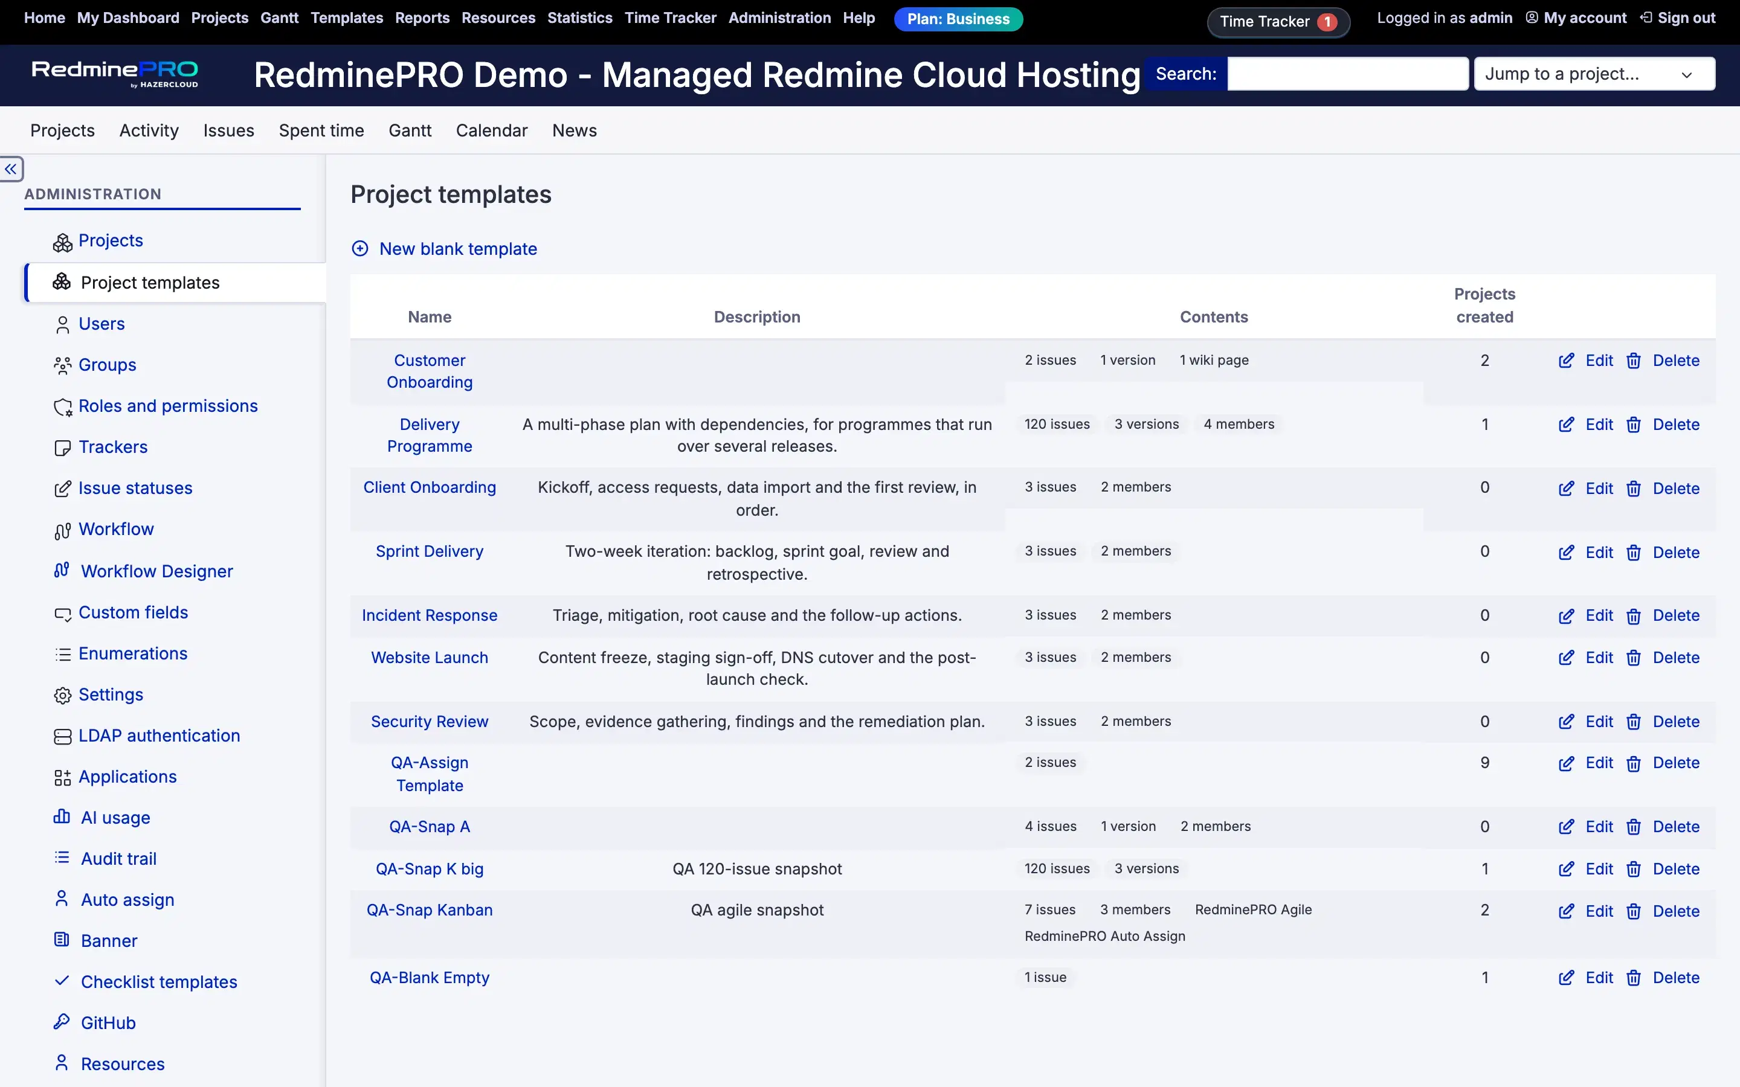This screenshot has width=1740, height=1087.
Task: Click Delete for the Website Launch template
Action: [x=1675, y=658]
